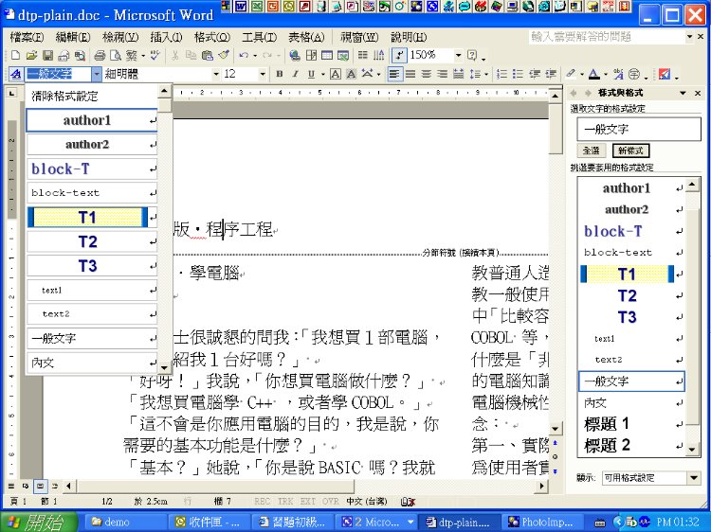Choose 清除格式設定 in style list

tap(92, 96)
